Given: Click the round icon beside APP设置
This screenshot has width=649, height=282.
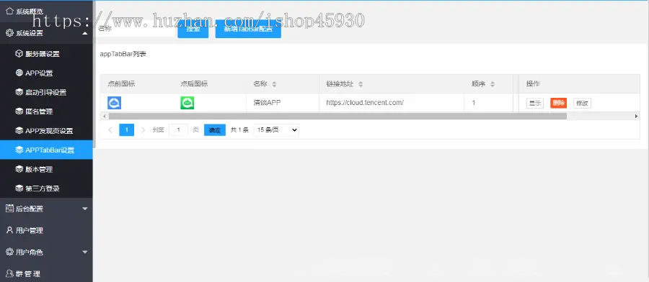Looking at the screenshot, I should coord(19,73).
